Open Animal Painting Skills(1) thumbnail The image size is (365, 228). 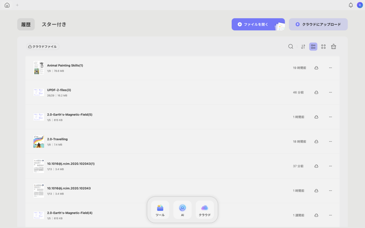pos(38,68)
